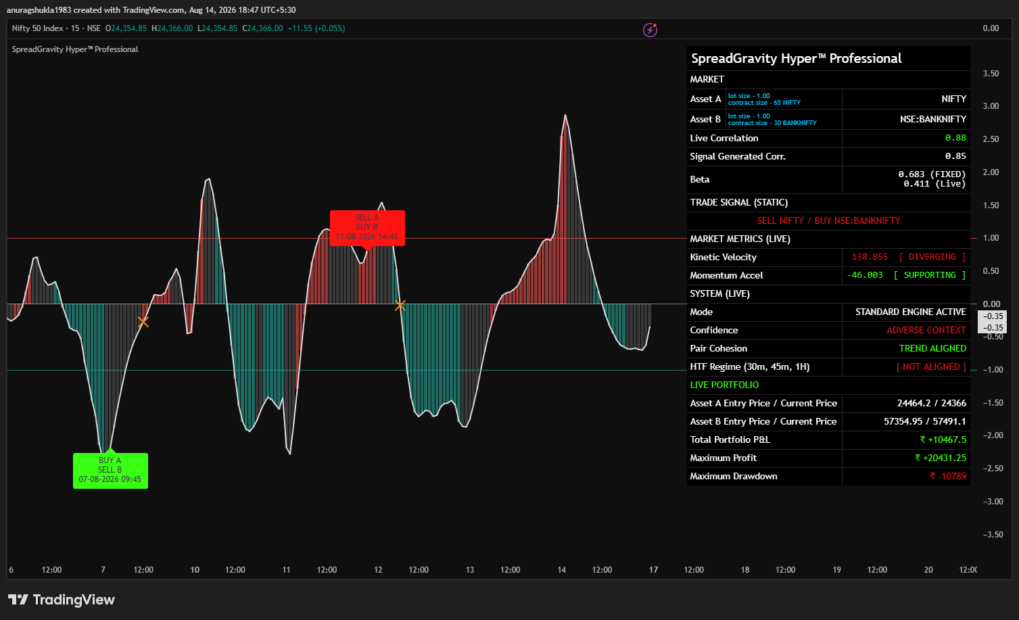Click STANDARD ENGINE ACTIVE mode value

click(911, 312)
